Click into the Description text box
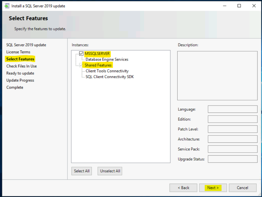The image size is (262, 197). point(217,76)
